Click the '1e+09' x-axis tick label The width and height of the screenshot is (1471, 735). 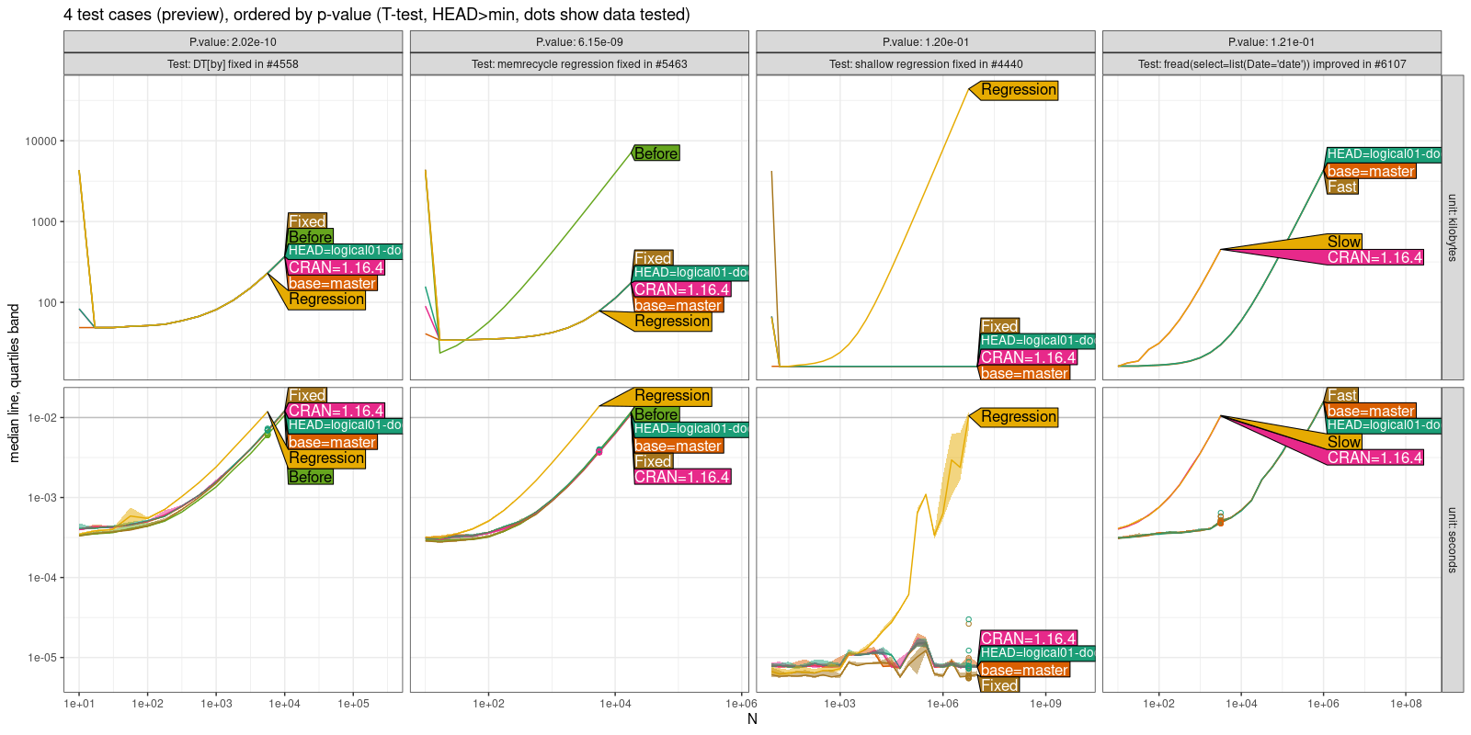pos(1045,705)
